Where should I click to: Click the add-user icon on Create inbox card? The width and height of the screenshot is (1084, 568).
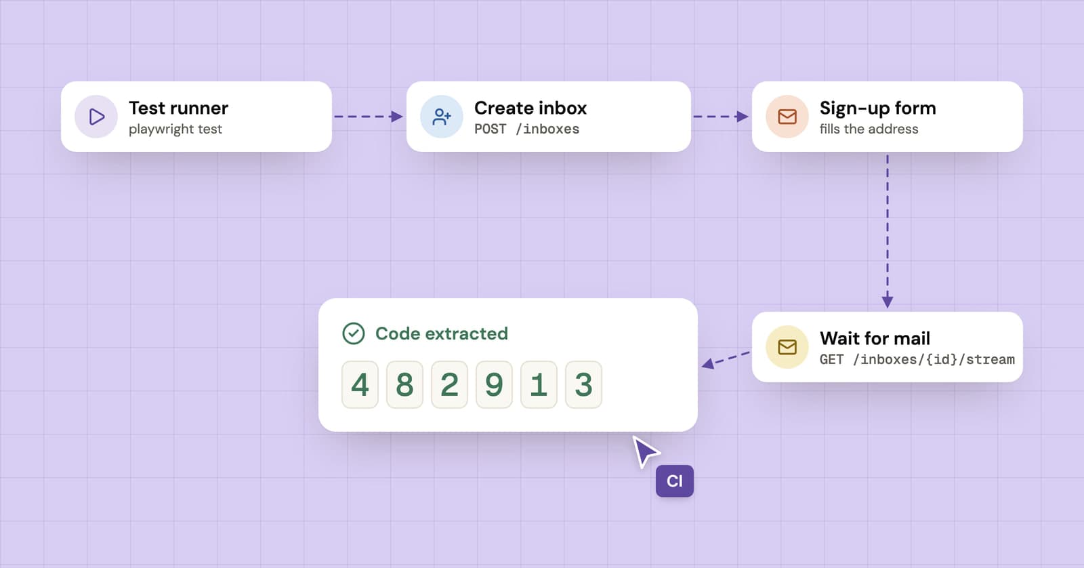[442, 117]
